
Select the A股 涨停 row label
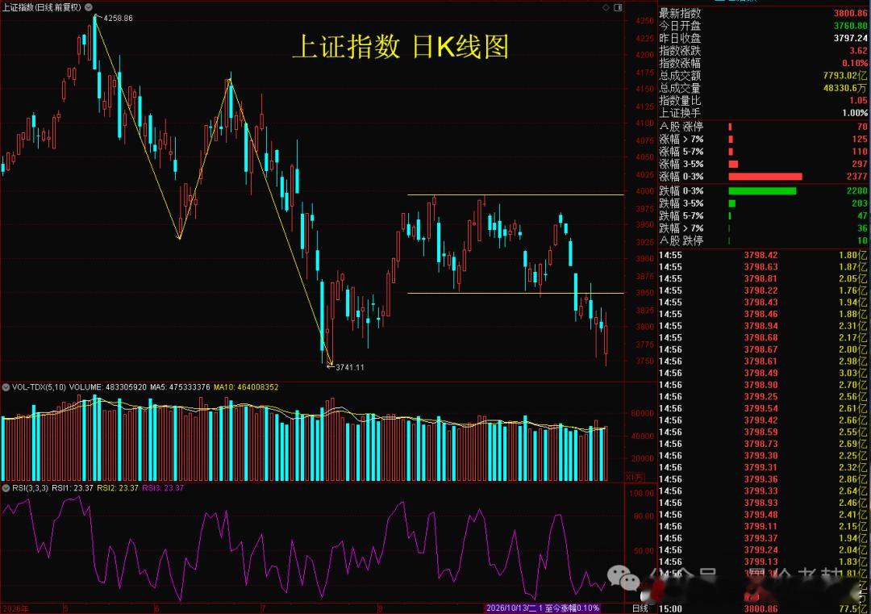point(681,127)
